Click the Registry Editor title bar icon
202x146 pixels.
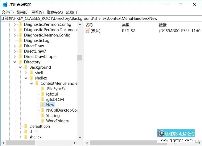pos(5,5)
